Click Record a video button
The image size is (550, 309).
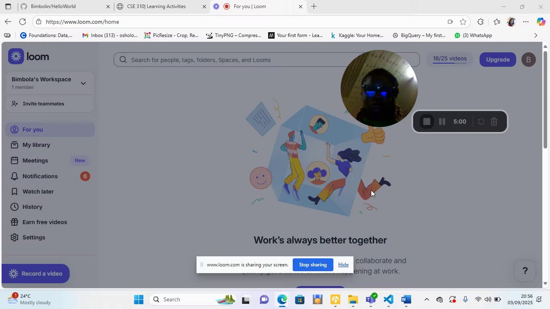[x=36, y=274]
